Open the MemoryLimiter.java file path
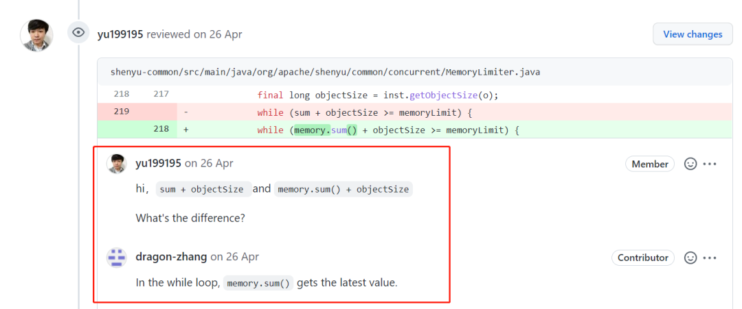 (325, 72)
